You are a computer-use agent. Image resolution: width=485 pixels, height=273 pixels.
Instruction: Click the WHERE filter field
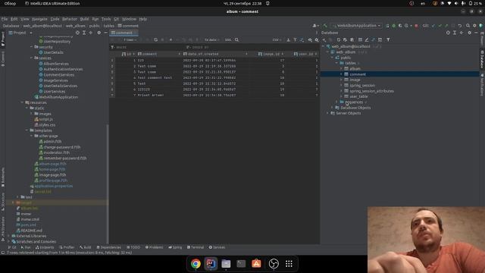[x=149, y=47]
